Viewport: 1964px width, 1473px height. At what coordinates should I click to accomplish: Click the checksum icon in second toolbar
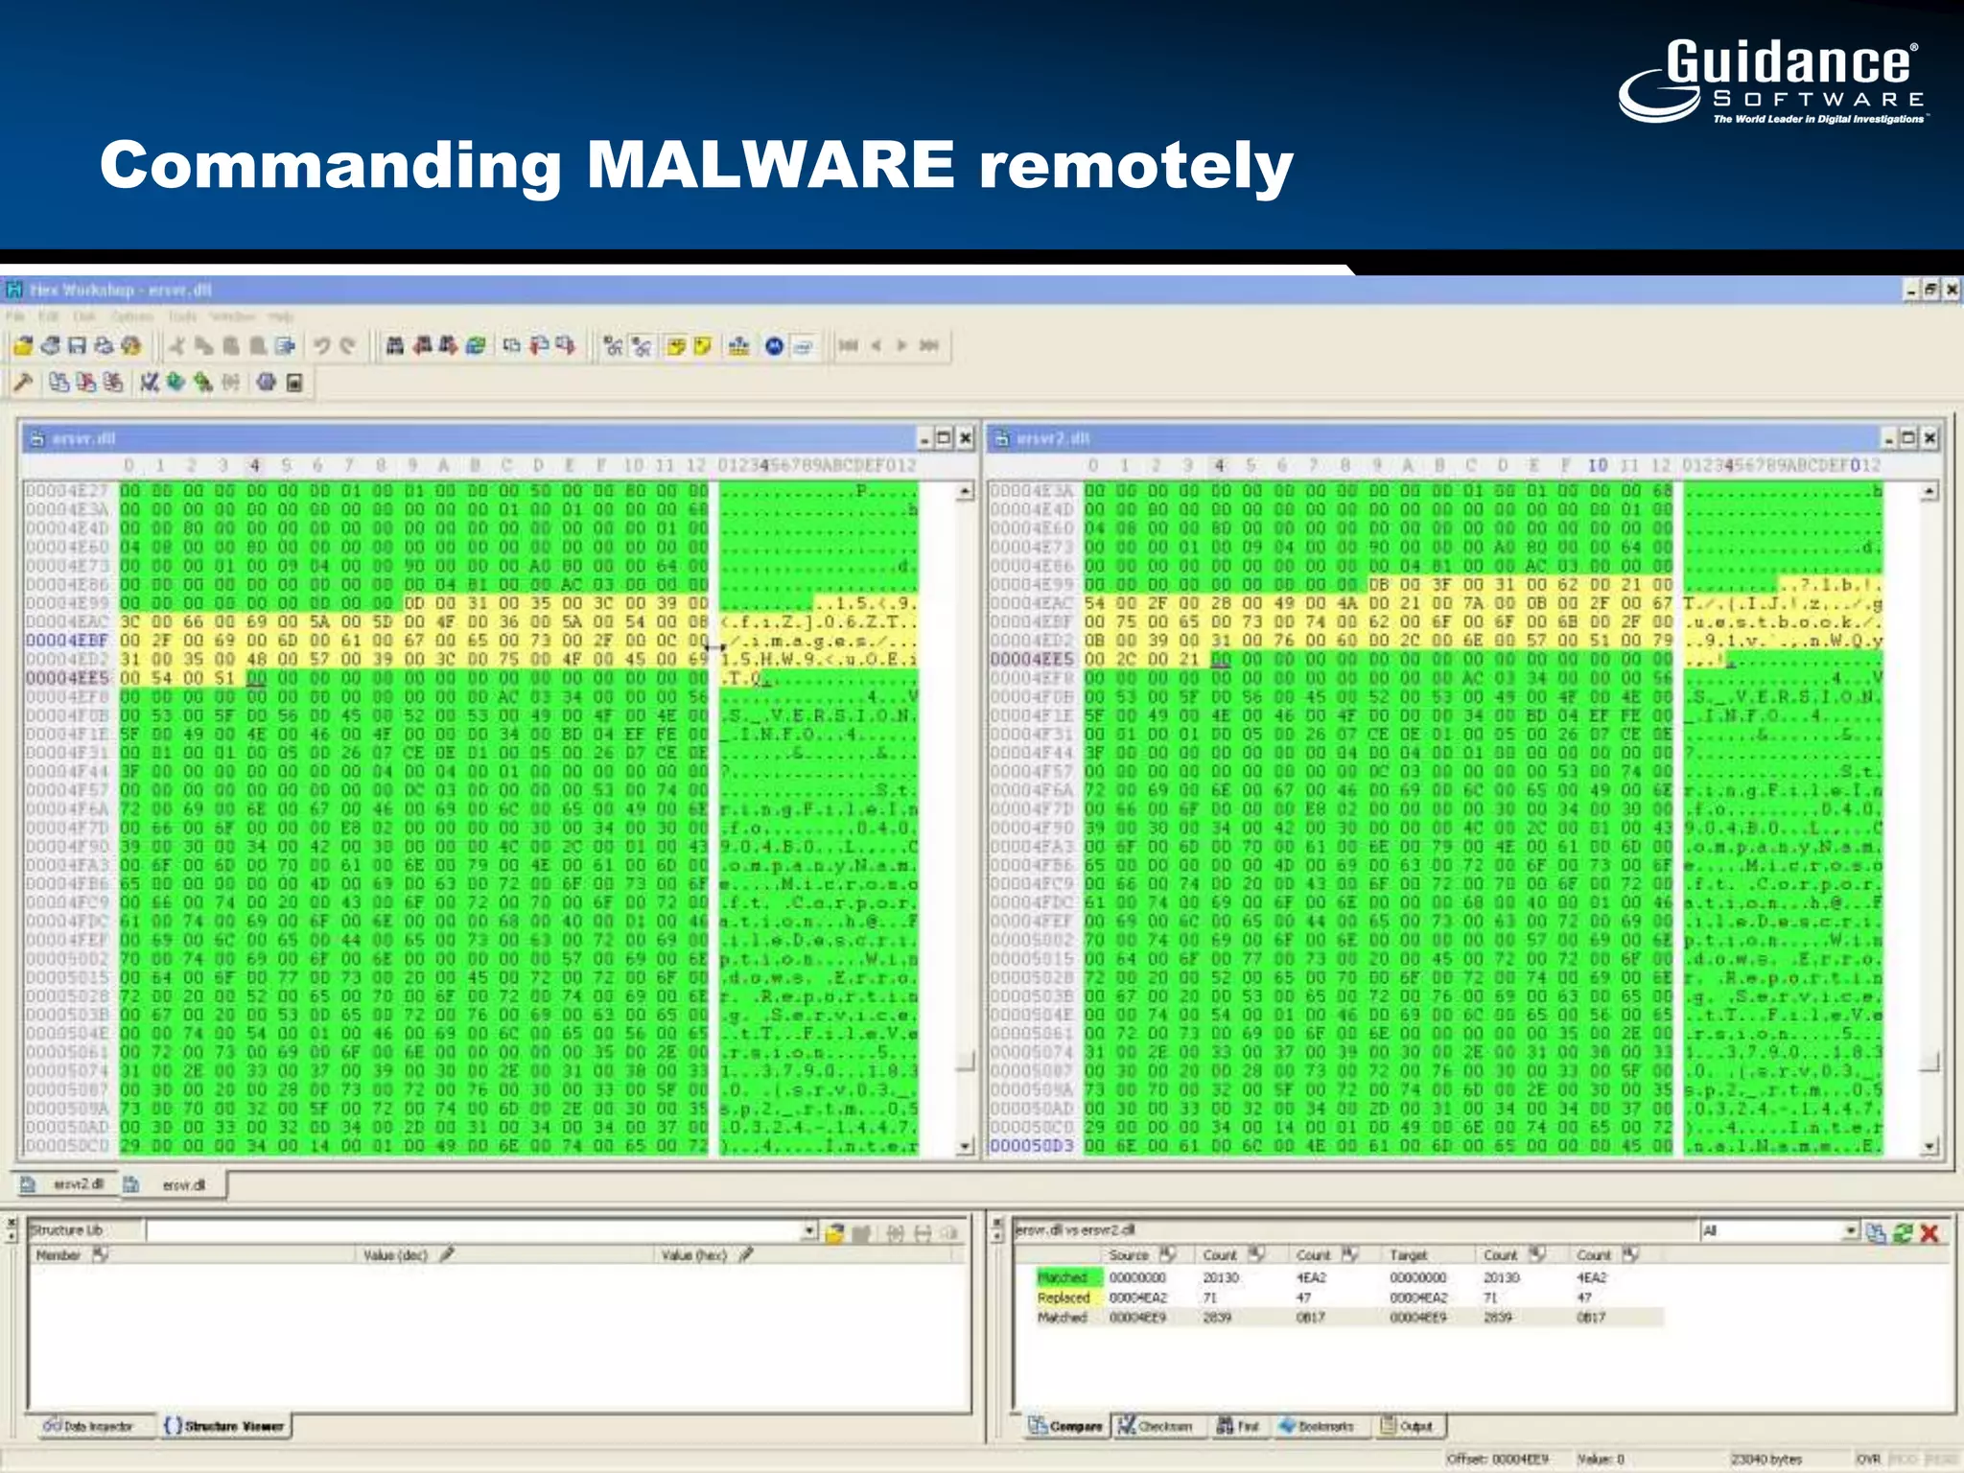coord(149,383)
